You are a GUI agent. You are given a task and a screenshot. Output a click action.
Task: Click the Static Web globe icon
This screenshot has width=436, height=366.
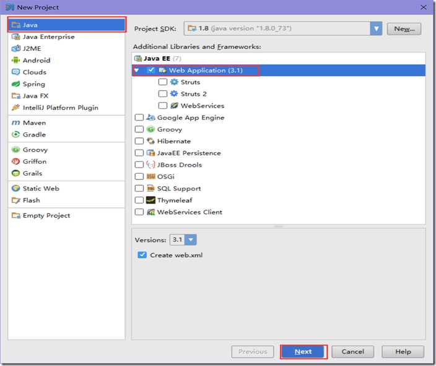click(16, 188)
